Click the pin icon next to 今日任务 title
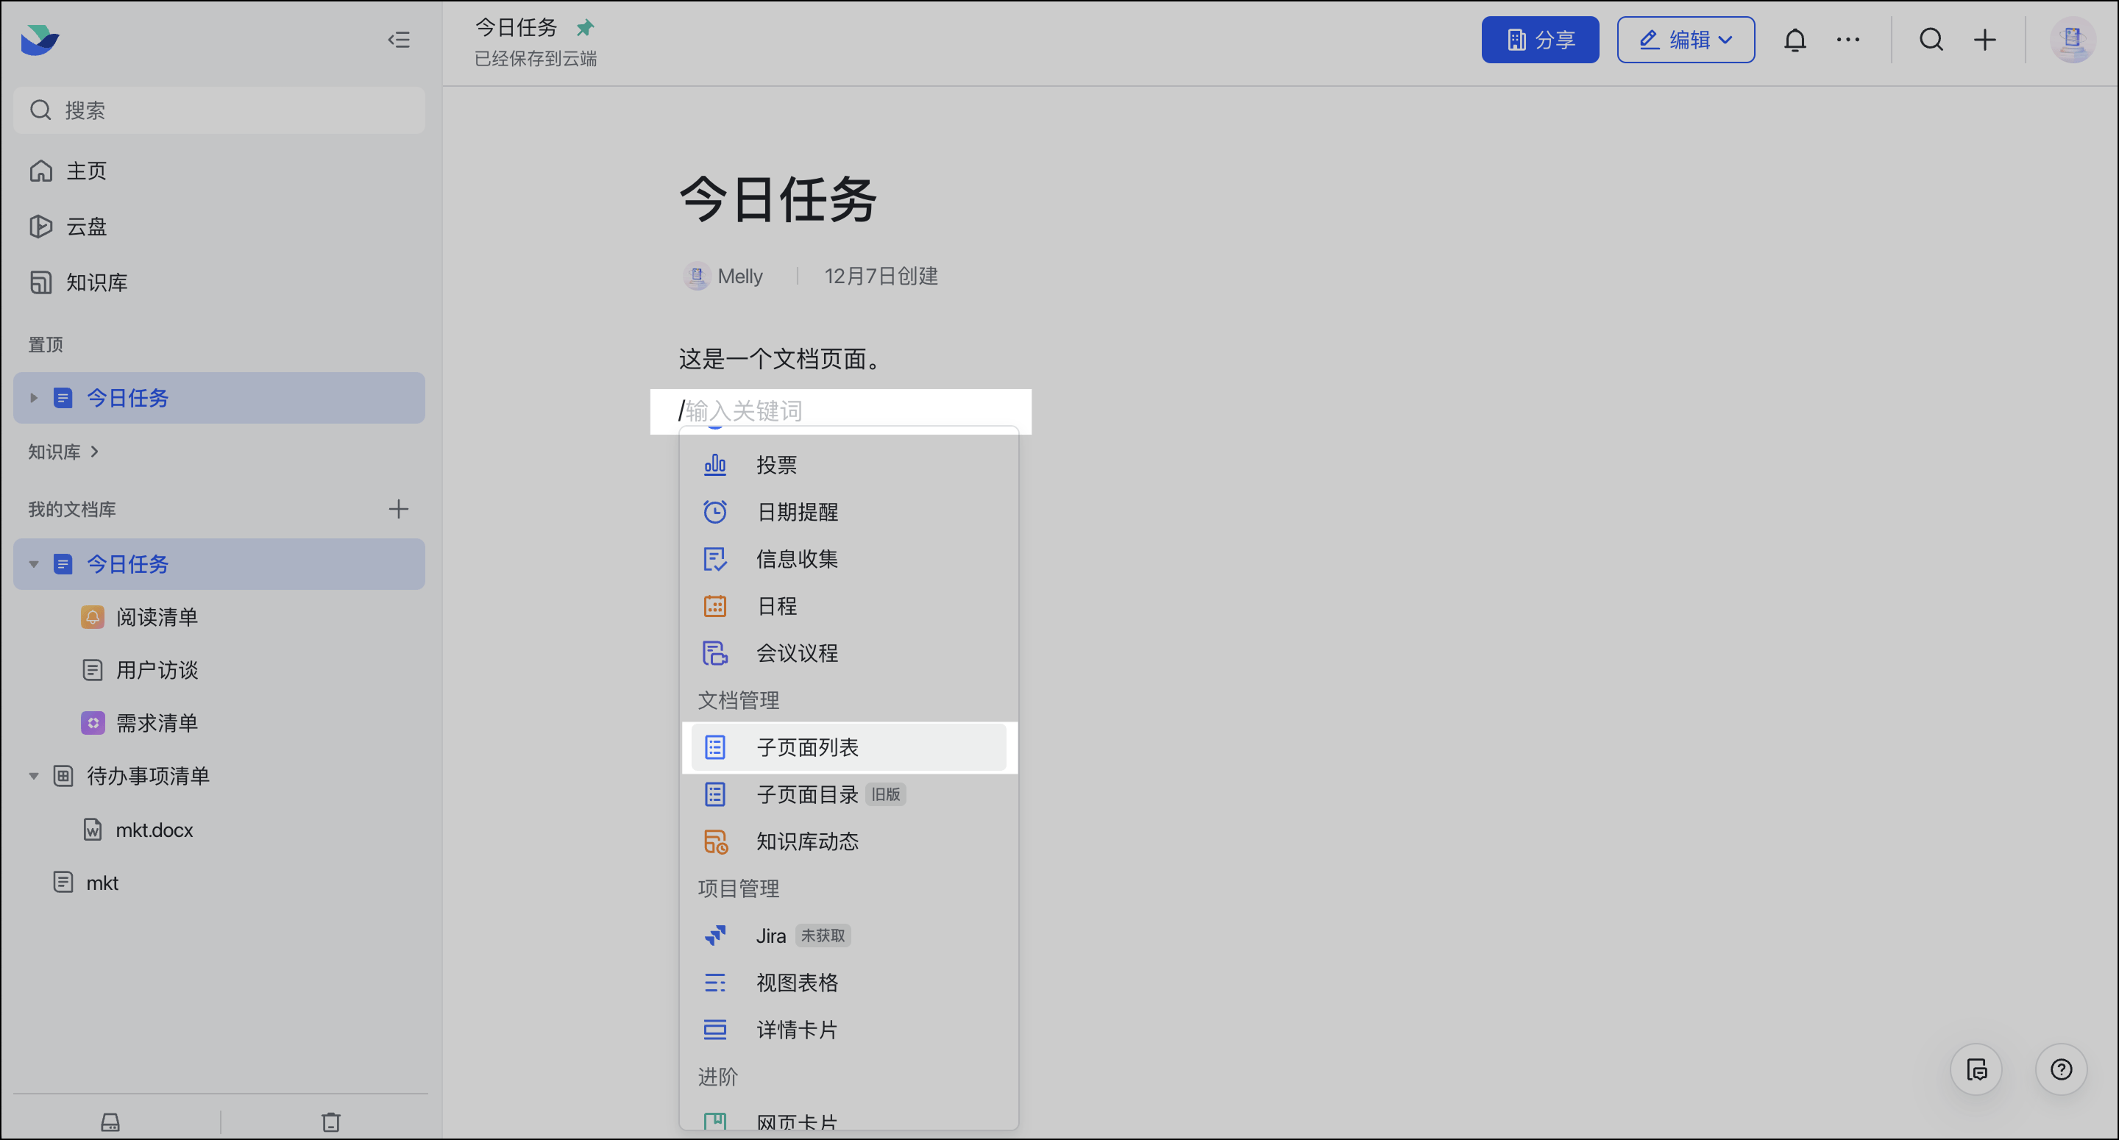The image size is (2119, 1140). [585, 26]
